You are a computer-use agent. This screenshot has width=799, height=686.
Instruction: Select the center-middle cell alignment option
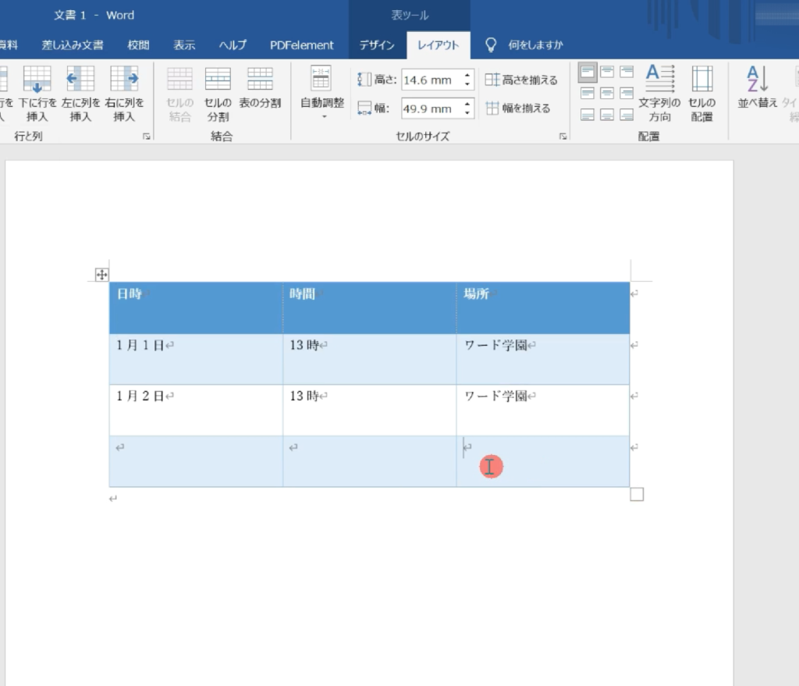point(607,94)
